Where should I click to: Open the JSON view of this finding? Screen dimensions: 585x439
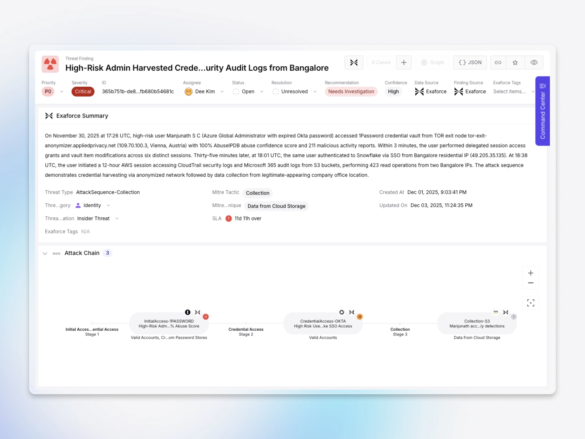point(469,62)
